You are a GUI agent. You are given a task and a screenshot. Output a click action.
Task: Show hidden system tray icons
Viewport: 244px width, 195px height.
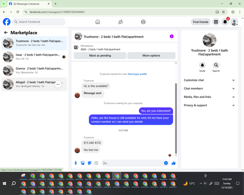[201, 183]
